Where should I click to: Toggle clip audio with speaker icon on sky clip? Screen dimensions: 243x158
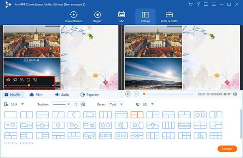tap(8, 80)
